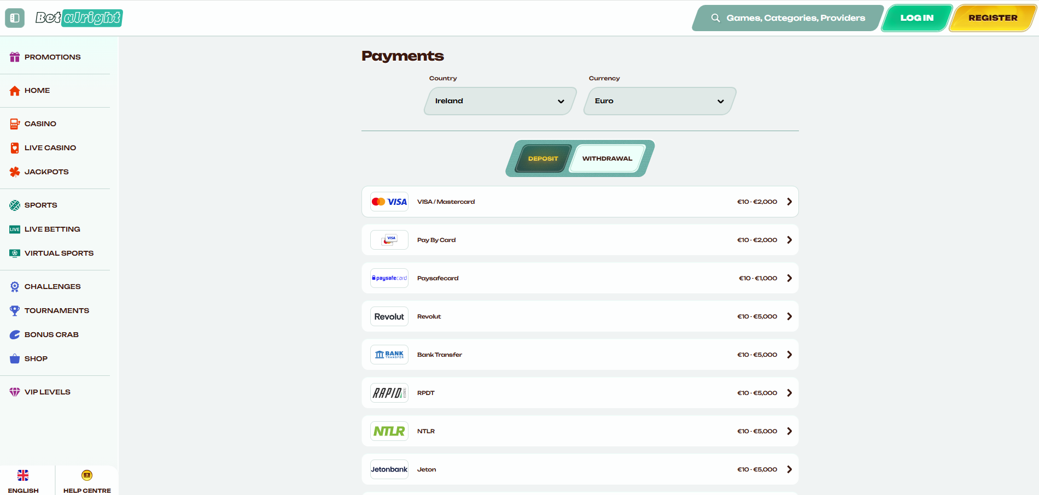This screenshot has width=1039, height=495.
Task: Open the Currency dropdown showing Euro
Action: [x=659, y=101]
